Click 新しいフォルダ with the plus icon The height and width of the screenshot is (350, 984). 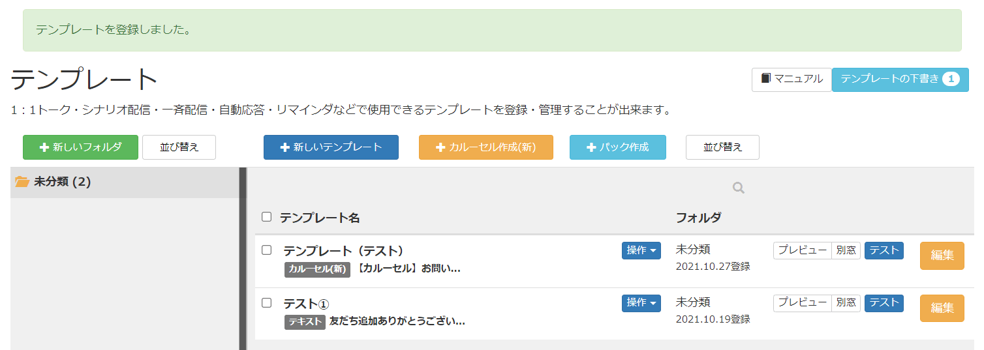81,147
